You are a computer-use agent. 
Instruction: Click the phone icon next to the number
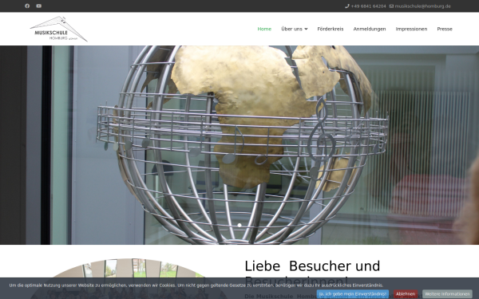[x=347, y=6]
